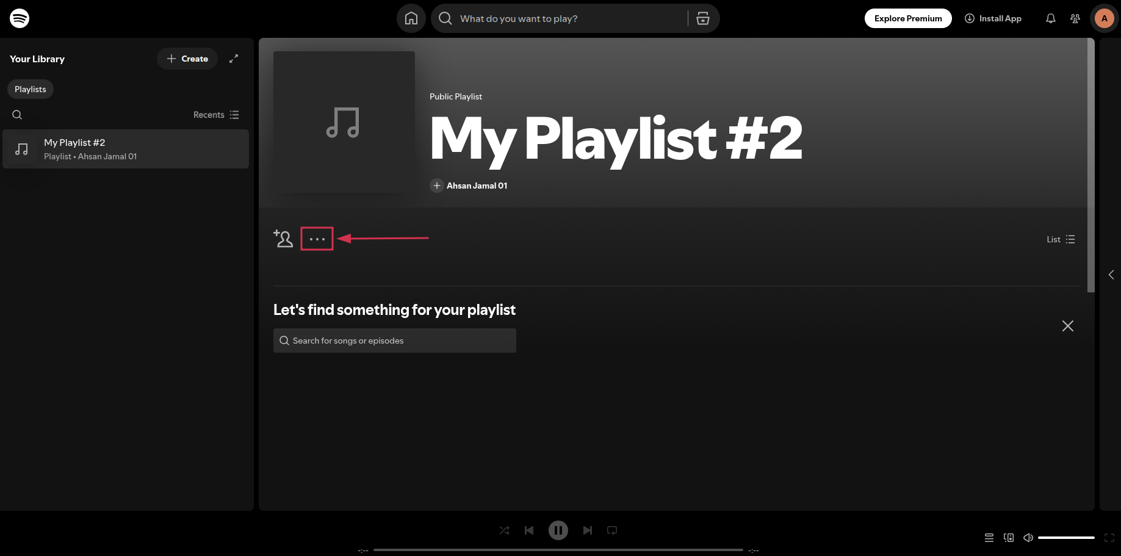Enter full screen mode
This screenshot has width=1121, height=556.
1109,538
